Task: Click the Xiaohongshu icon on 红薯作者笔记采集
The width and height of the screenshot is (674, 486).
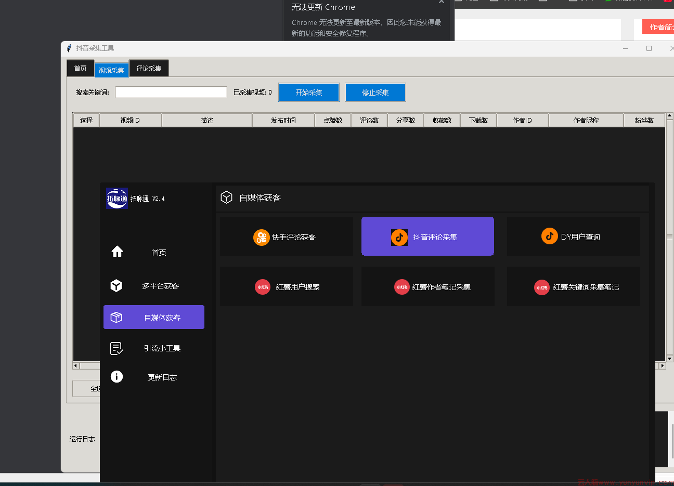Action: tap(402, 287)
